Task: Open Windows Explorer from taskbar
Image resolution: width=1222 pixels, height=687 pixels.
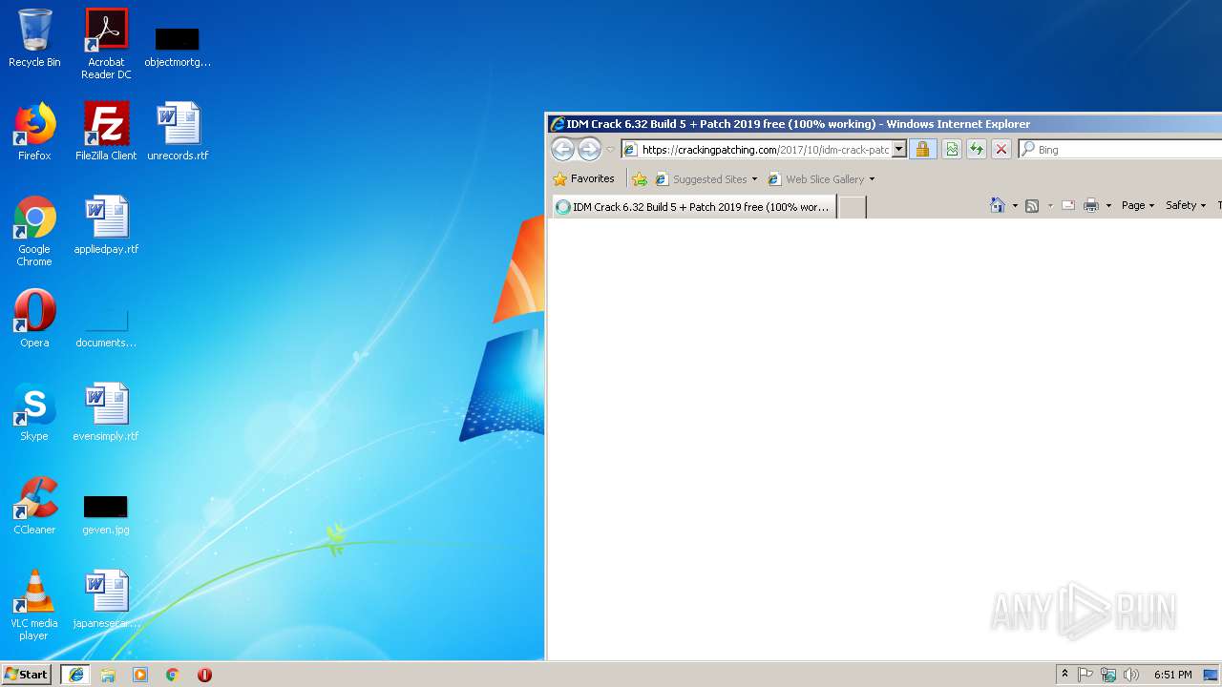Action: [108, 675]
